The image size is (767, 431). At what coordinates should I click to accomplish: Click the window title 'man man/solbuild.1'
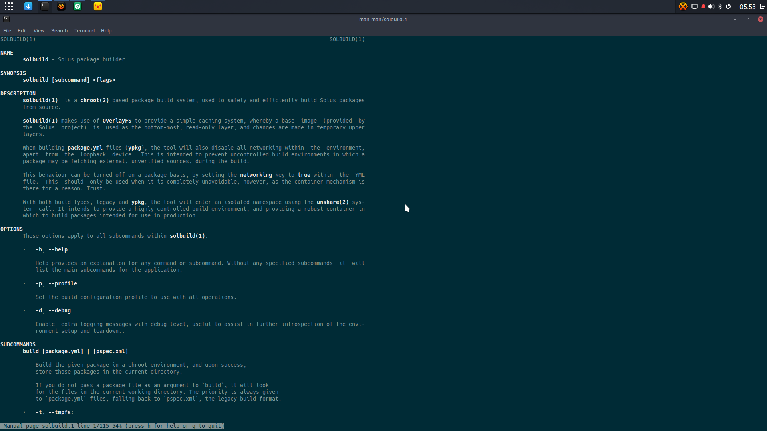click(x=383, y=19)
